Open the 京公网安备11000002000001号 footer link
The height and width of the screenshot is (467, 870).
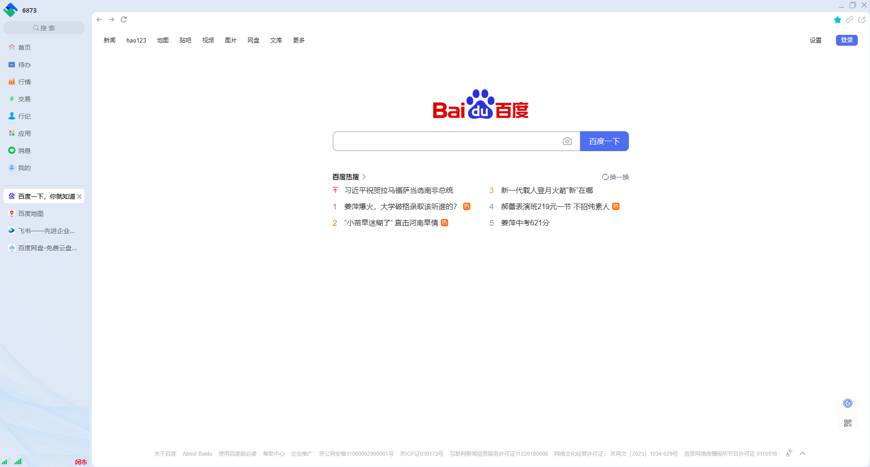tap(356, 454)
